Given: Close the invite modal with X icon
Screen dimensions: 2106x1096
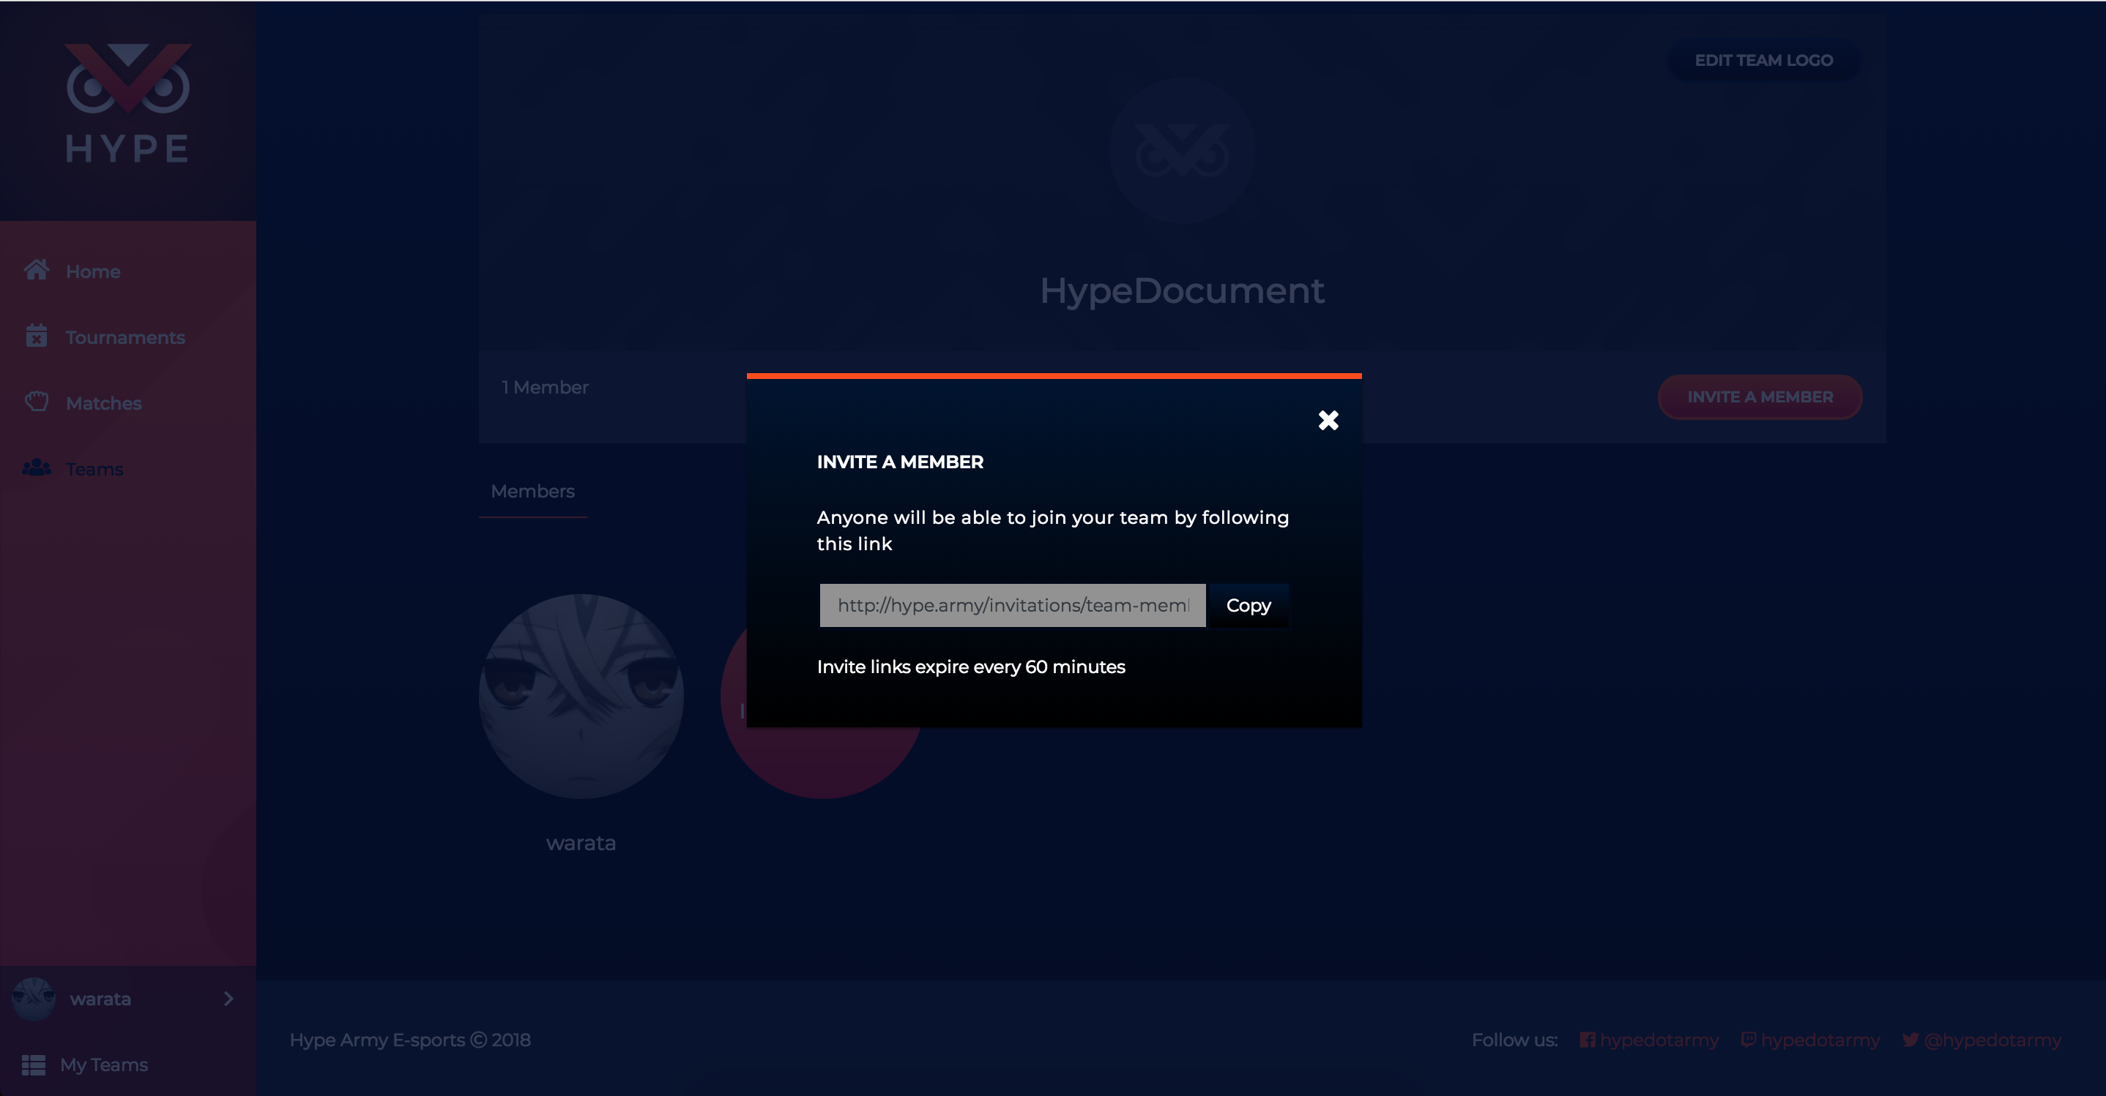Looking at the screenshot, I should click(1328, 420).
